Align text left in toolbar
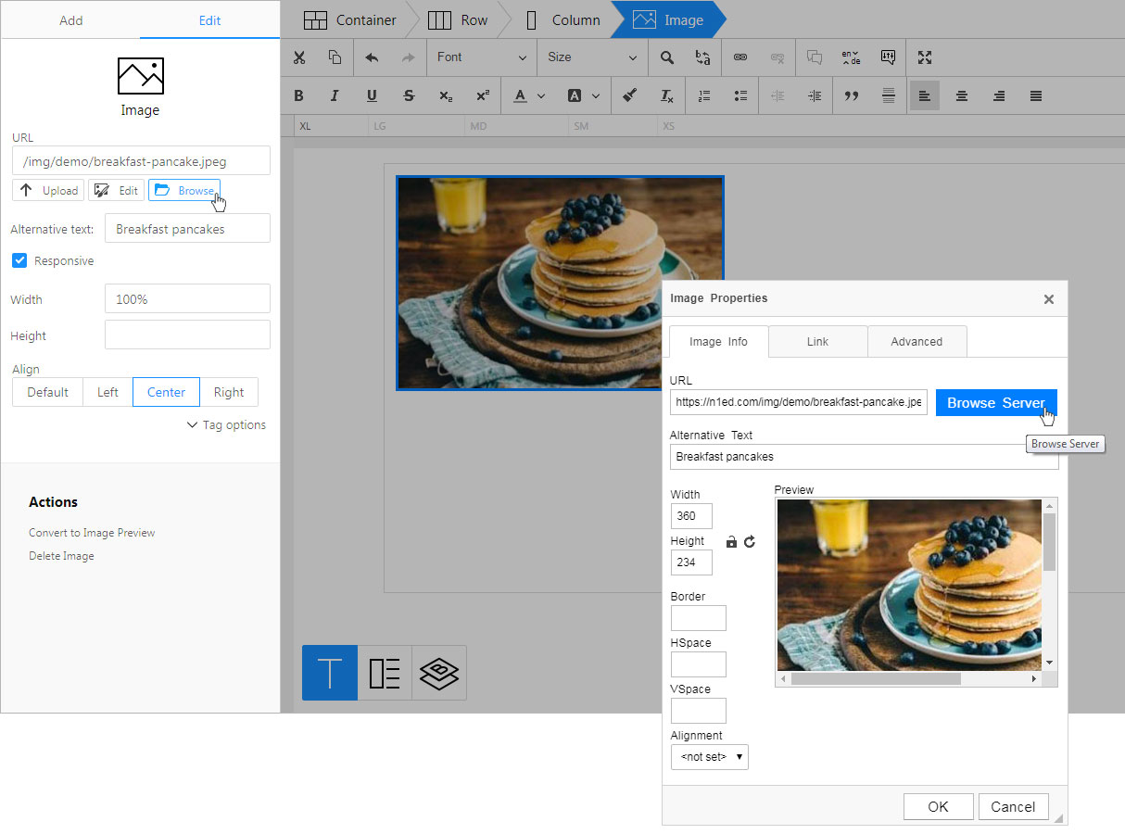 (925, 95)
